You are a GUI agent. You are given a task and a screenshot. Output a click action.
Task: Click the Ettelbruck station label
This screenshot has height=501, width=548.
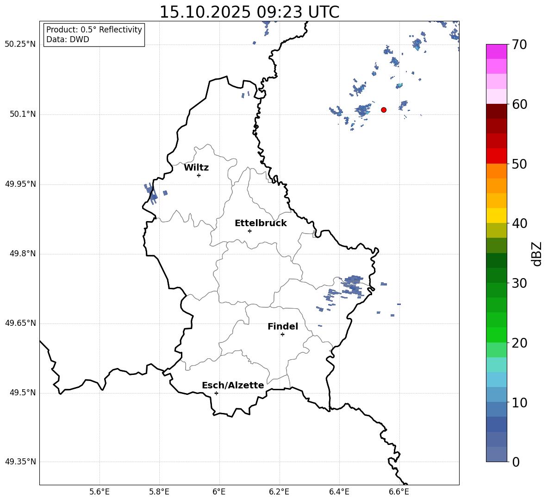(x=261, y=223)
